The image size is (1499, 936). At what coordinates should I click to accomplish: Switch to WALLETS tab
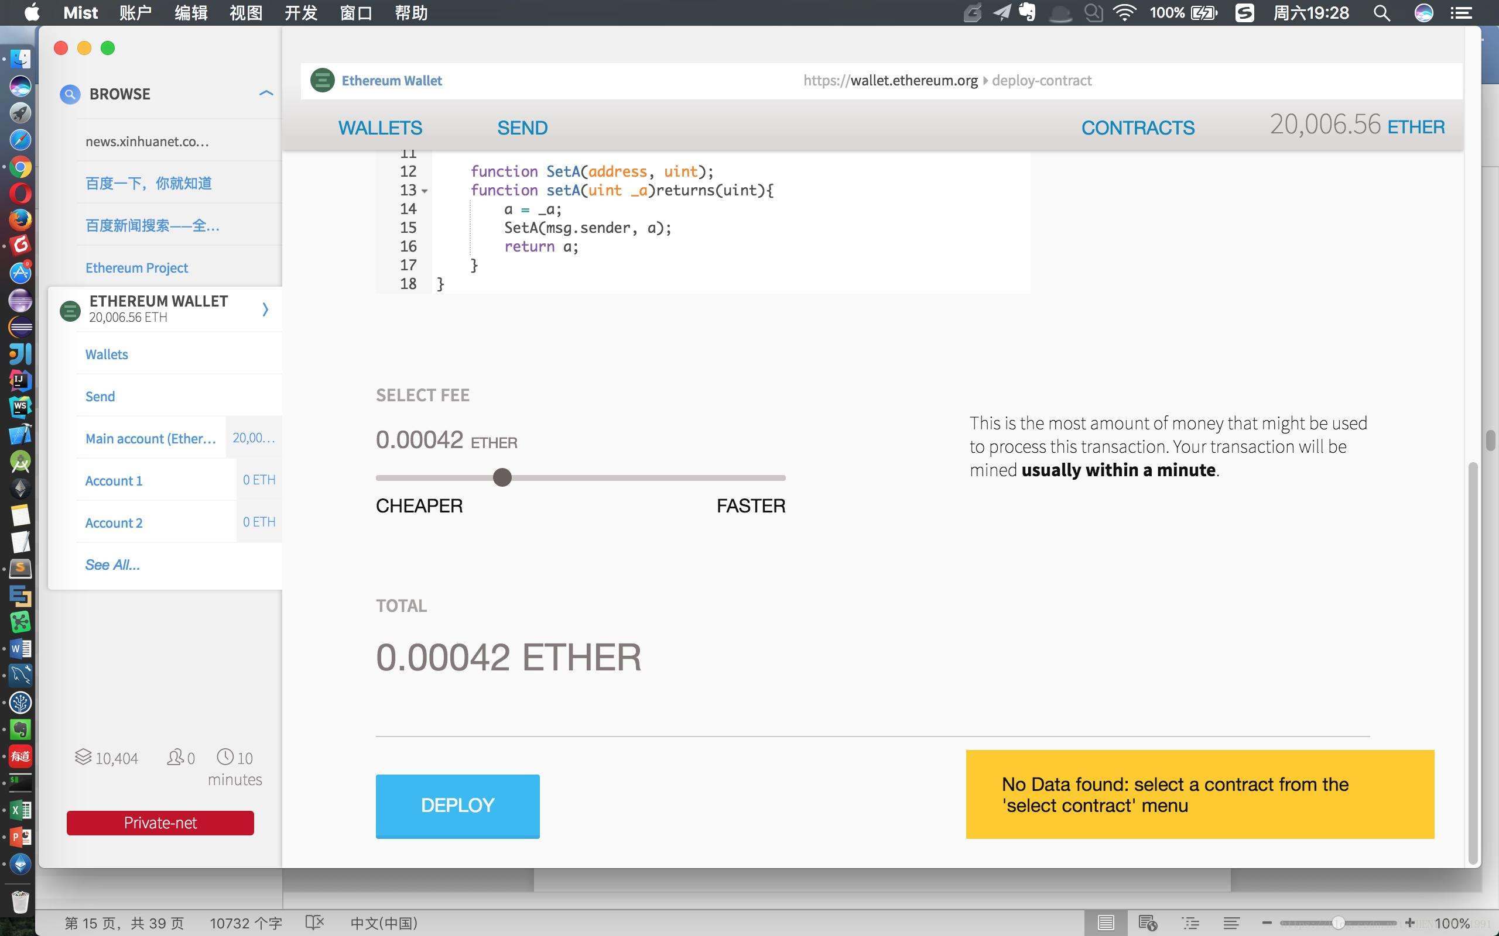click(379, 128)
